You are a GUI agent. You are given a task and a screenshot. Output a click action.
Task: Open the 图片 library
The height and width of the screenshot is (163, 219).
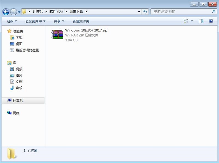19,76
